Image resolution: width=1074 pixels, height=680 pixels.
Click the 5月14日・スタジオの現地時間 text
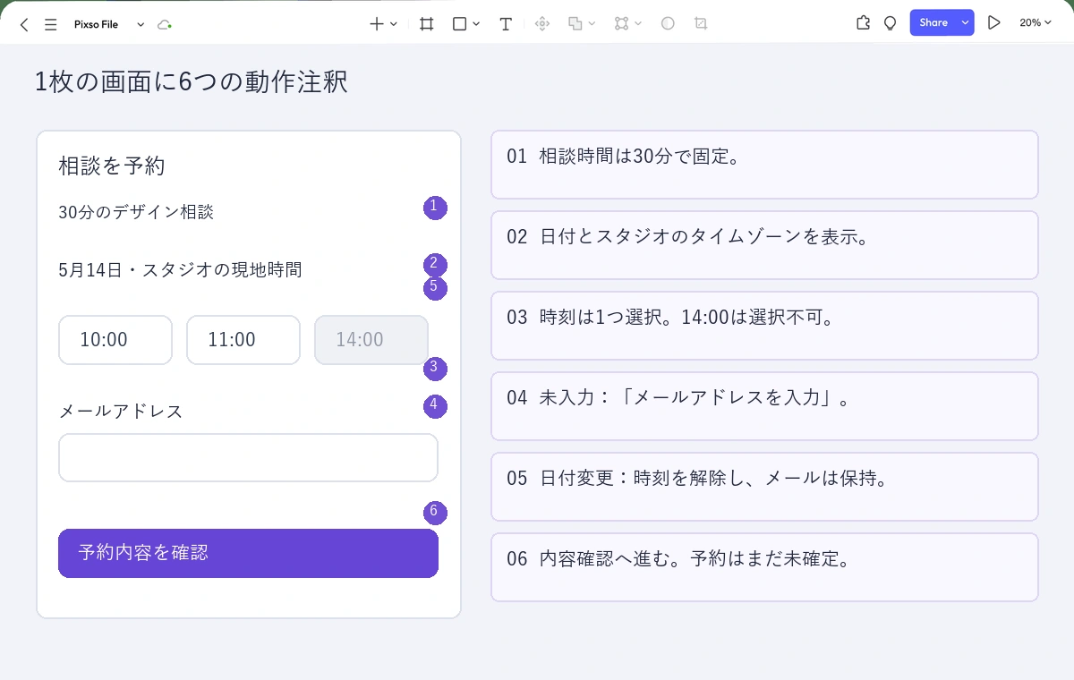coord(180,269)
